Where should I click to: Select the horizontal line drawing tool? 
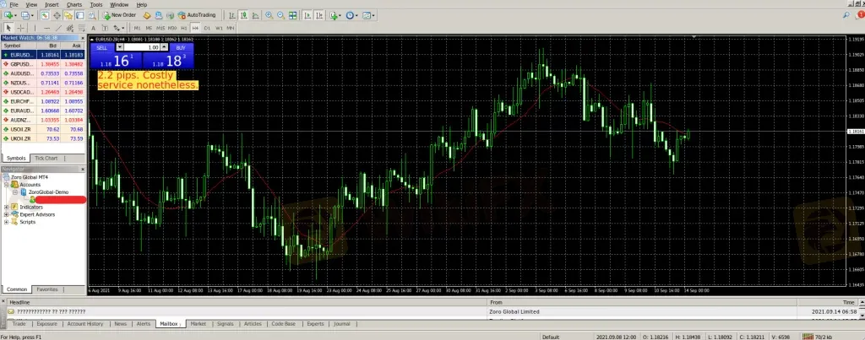click(x=47, y=28)
